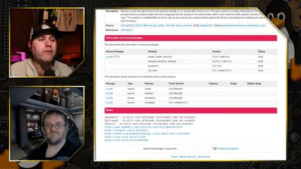Open the Gentoo source link

(188, 25)
